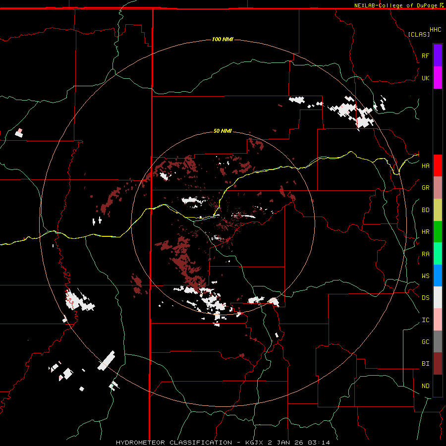Click the RF purple legend swatch
The image size is (446, 446).
[438, 56]
